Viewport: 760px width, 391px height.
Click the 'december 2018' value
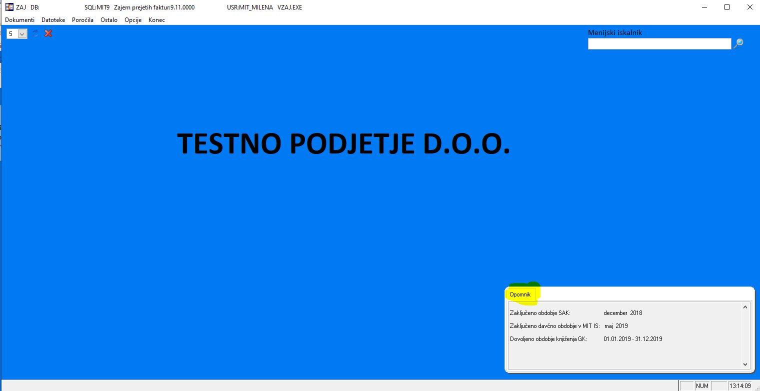623,313
